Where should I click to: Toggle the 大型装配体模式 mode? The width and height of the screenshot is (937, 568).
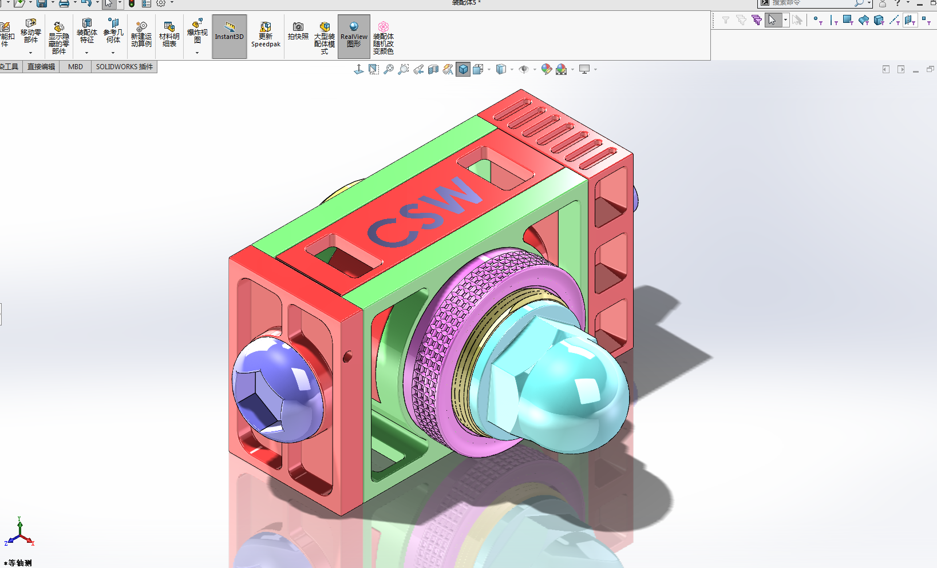[x=324, y=35]
